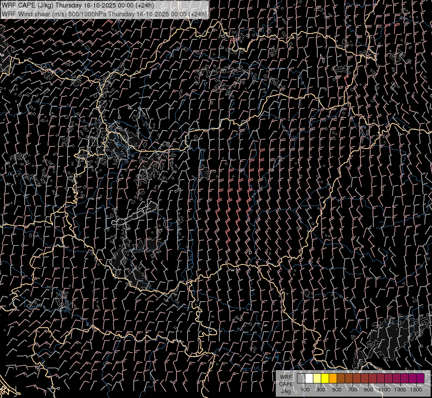Select the bright yellow CAPE legend swatch
Viewport: 432px width, 398px height.
click(x=325, y=379)
